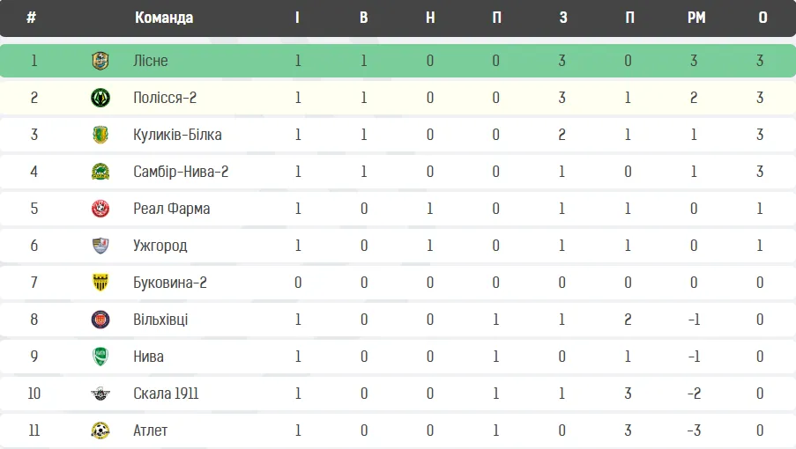Click the # position column header
The width and height of the screenshot is (796, 449).
(x=32, y=18)
